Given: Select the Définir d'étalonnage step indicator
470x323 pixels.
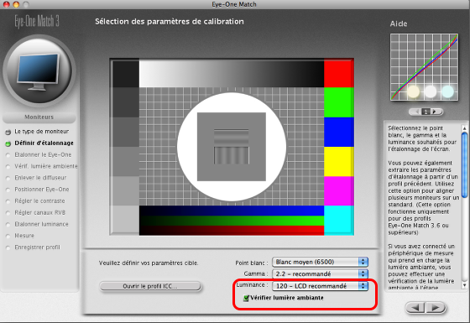Looking at the screenshot, I should click(x=8, y=143).
